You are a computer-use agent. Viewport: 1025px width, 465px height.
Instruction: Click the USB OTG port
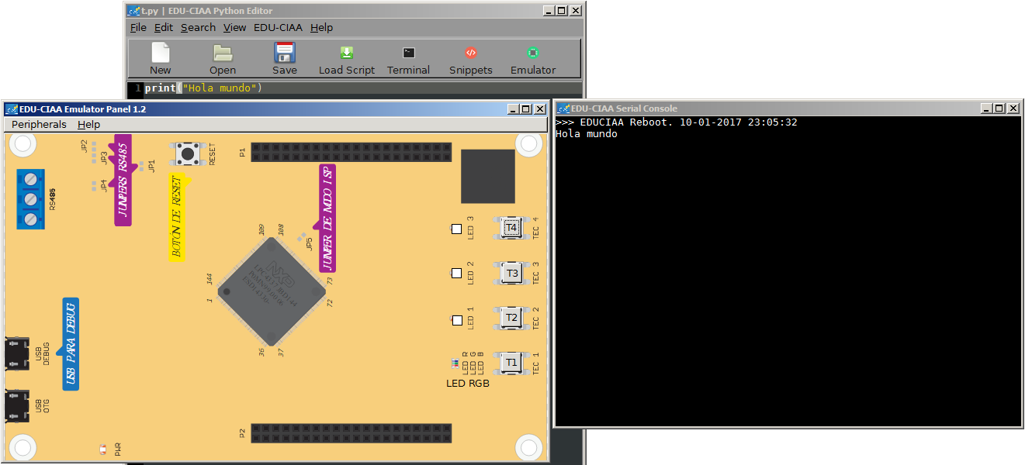(x=16, y=406)
